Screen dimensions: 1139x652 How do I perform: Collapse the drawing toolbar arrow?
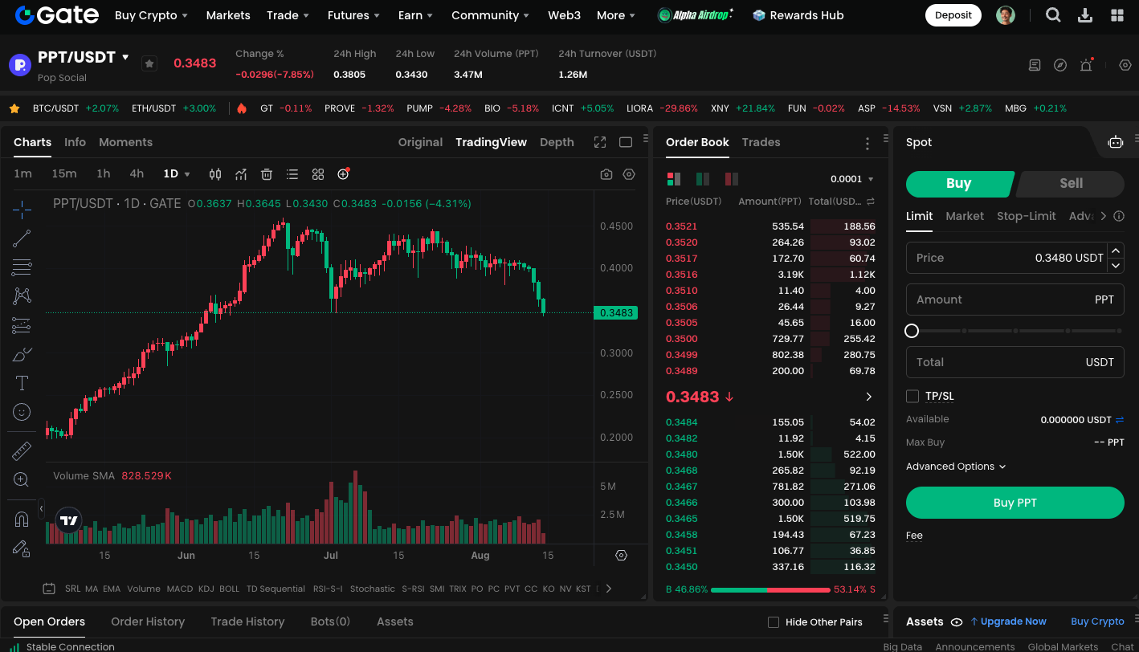pyautogui.click(x=42, y=509)
